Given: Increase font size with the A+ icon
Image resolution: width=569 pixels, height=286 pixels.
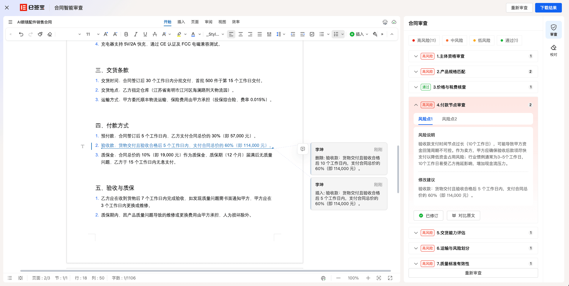Looking at the screenshot, I should tap(106, 34).
